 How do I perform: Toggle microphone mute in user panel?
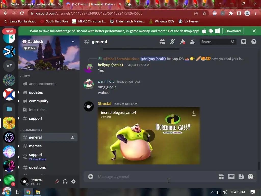pyautogui.click(x=57, y=181)
